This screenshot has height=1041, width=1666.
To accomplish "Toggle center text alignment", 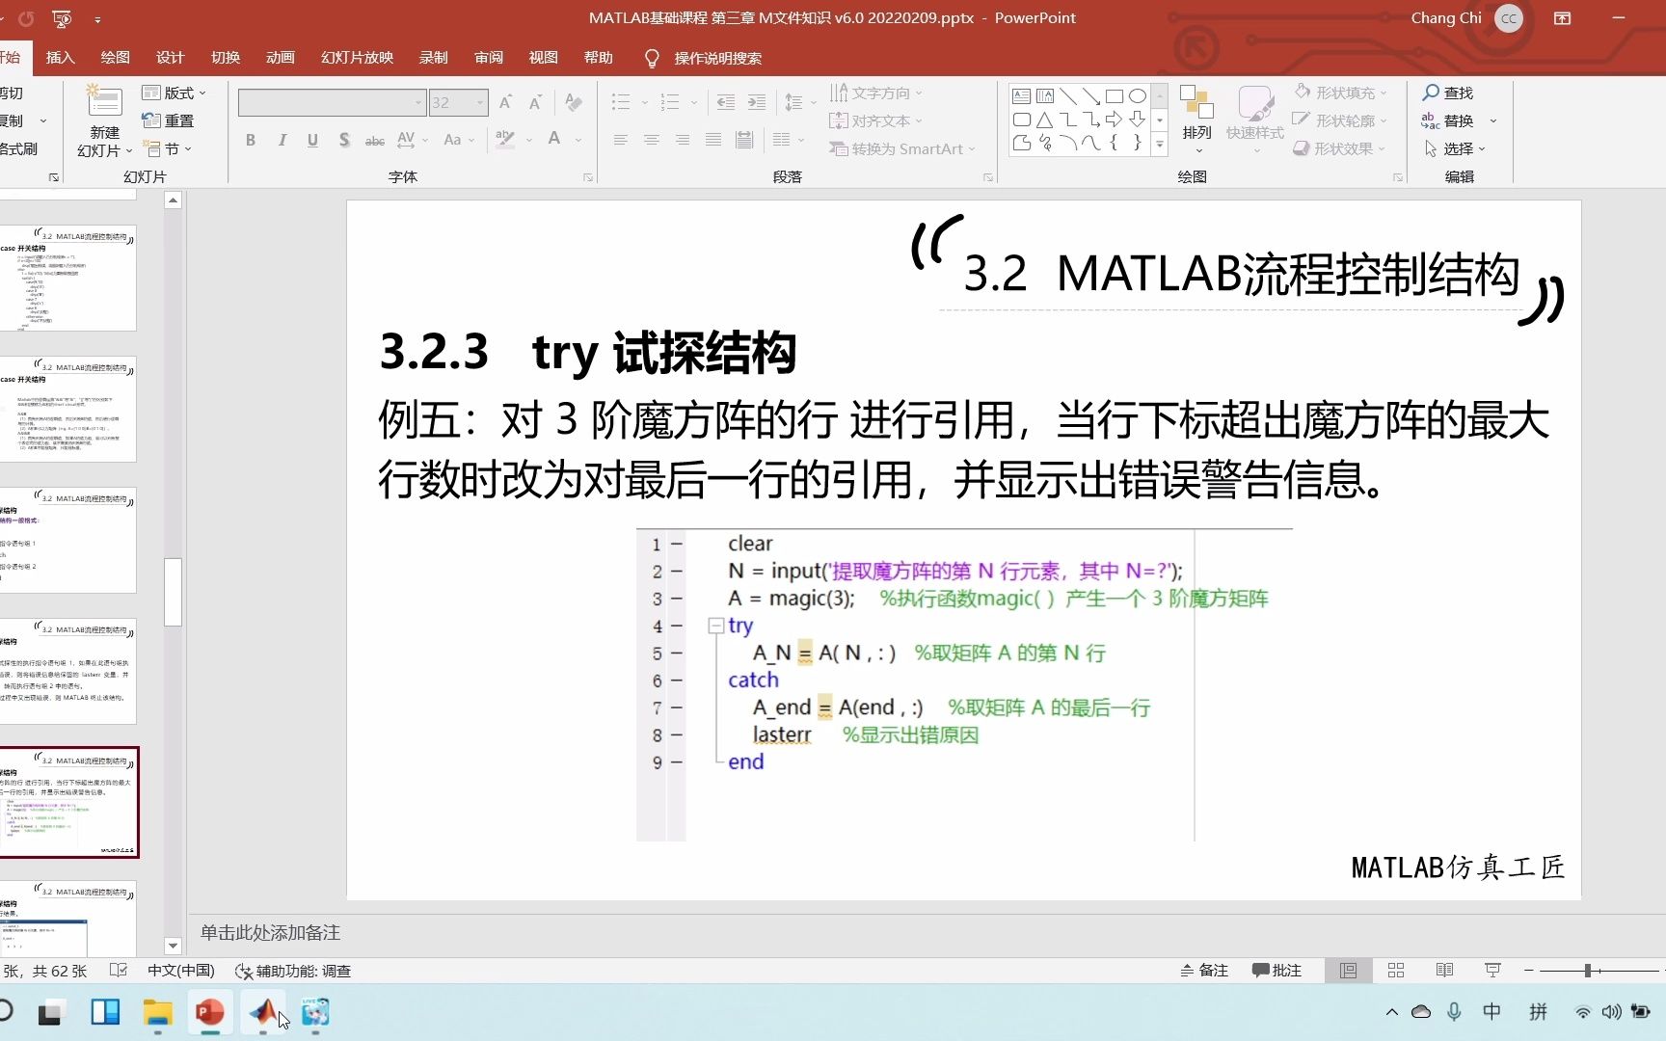I will pos(652,140).
